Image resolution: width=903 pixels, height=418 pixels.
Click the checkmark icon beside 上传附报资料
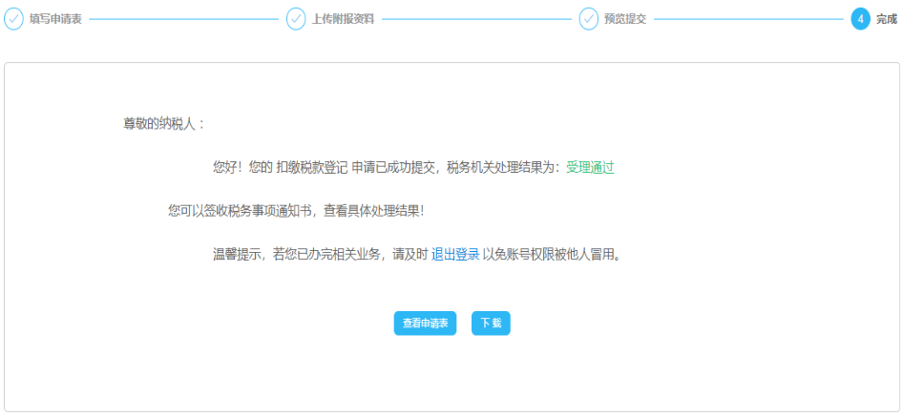coord(296,19)
